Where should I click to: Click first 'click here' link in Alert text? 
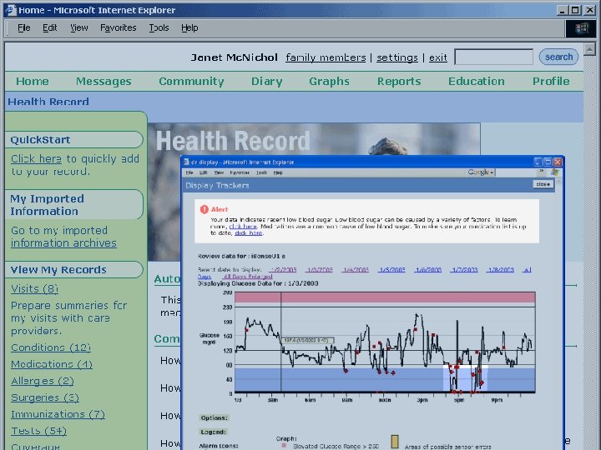(243, 226)
